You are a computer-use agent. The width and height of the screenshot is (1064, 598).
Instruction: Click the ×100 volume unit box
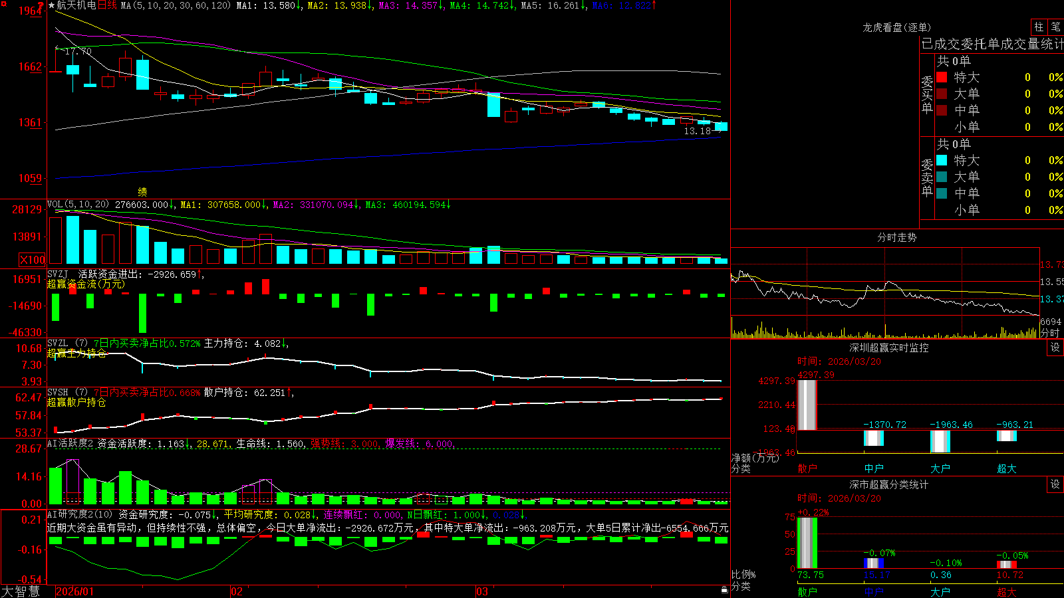click(33, 260)
